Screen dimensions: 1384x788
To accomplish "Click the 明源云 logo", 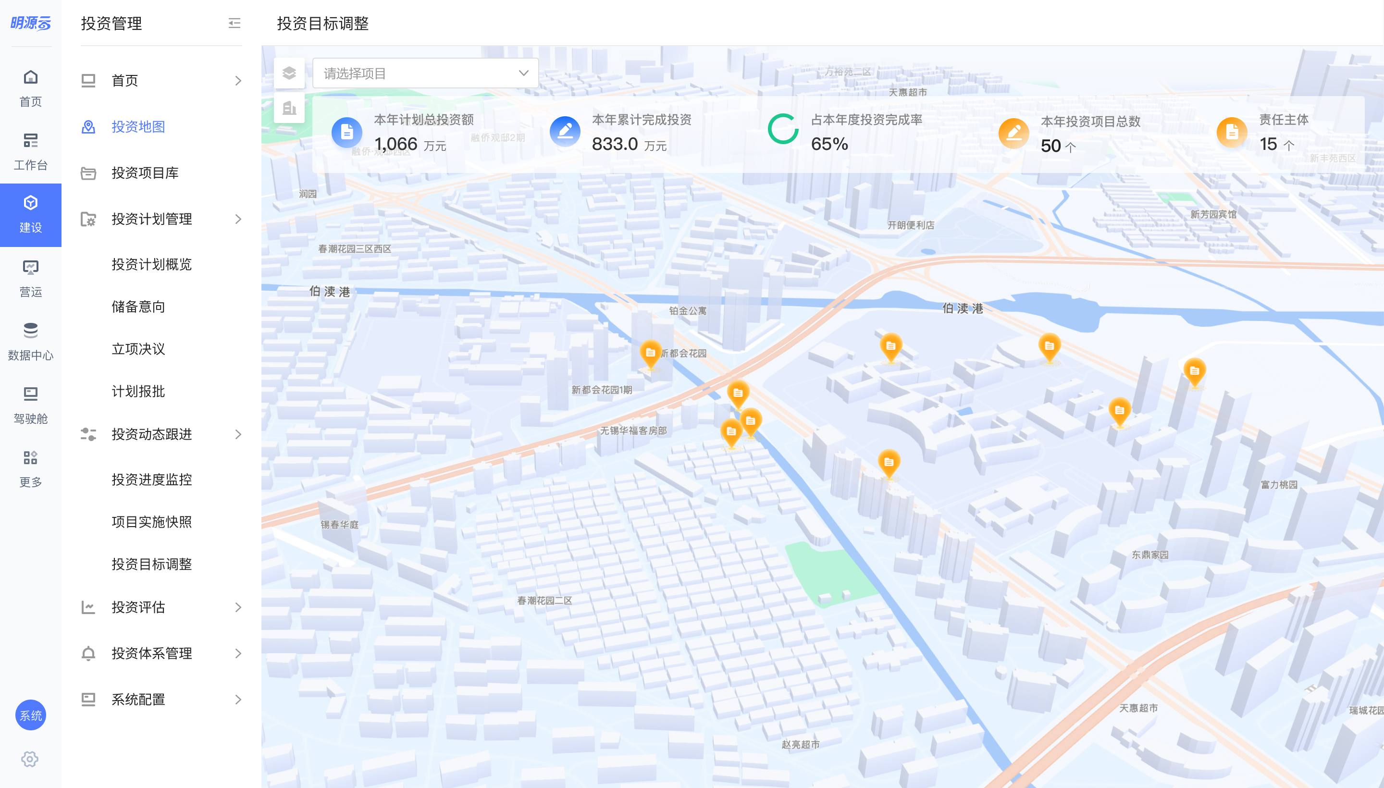I will (30, 23).
